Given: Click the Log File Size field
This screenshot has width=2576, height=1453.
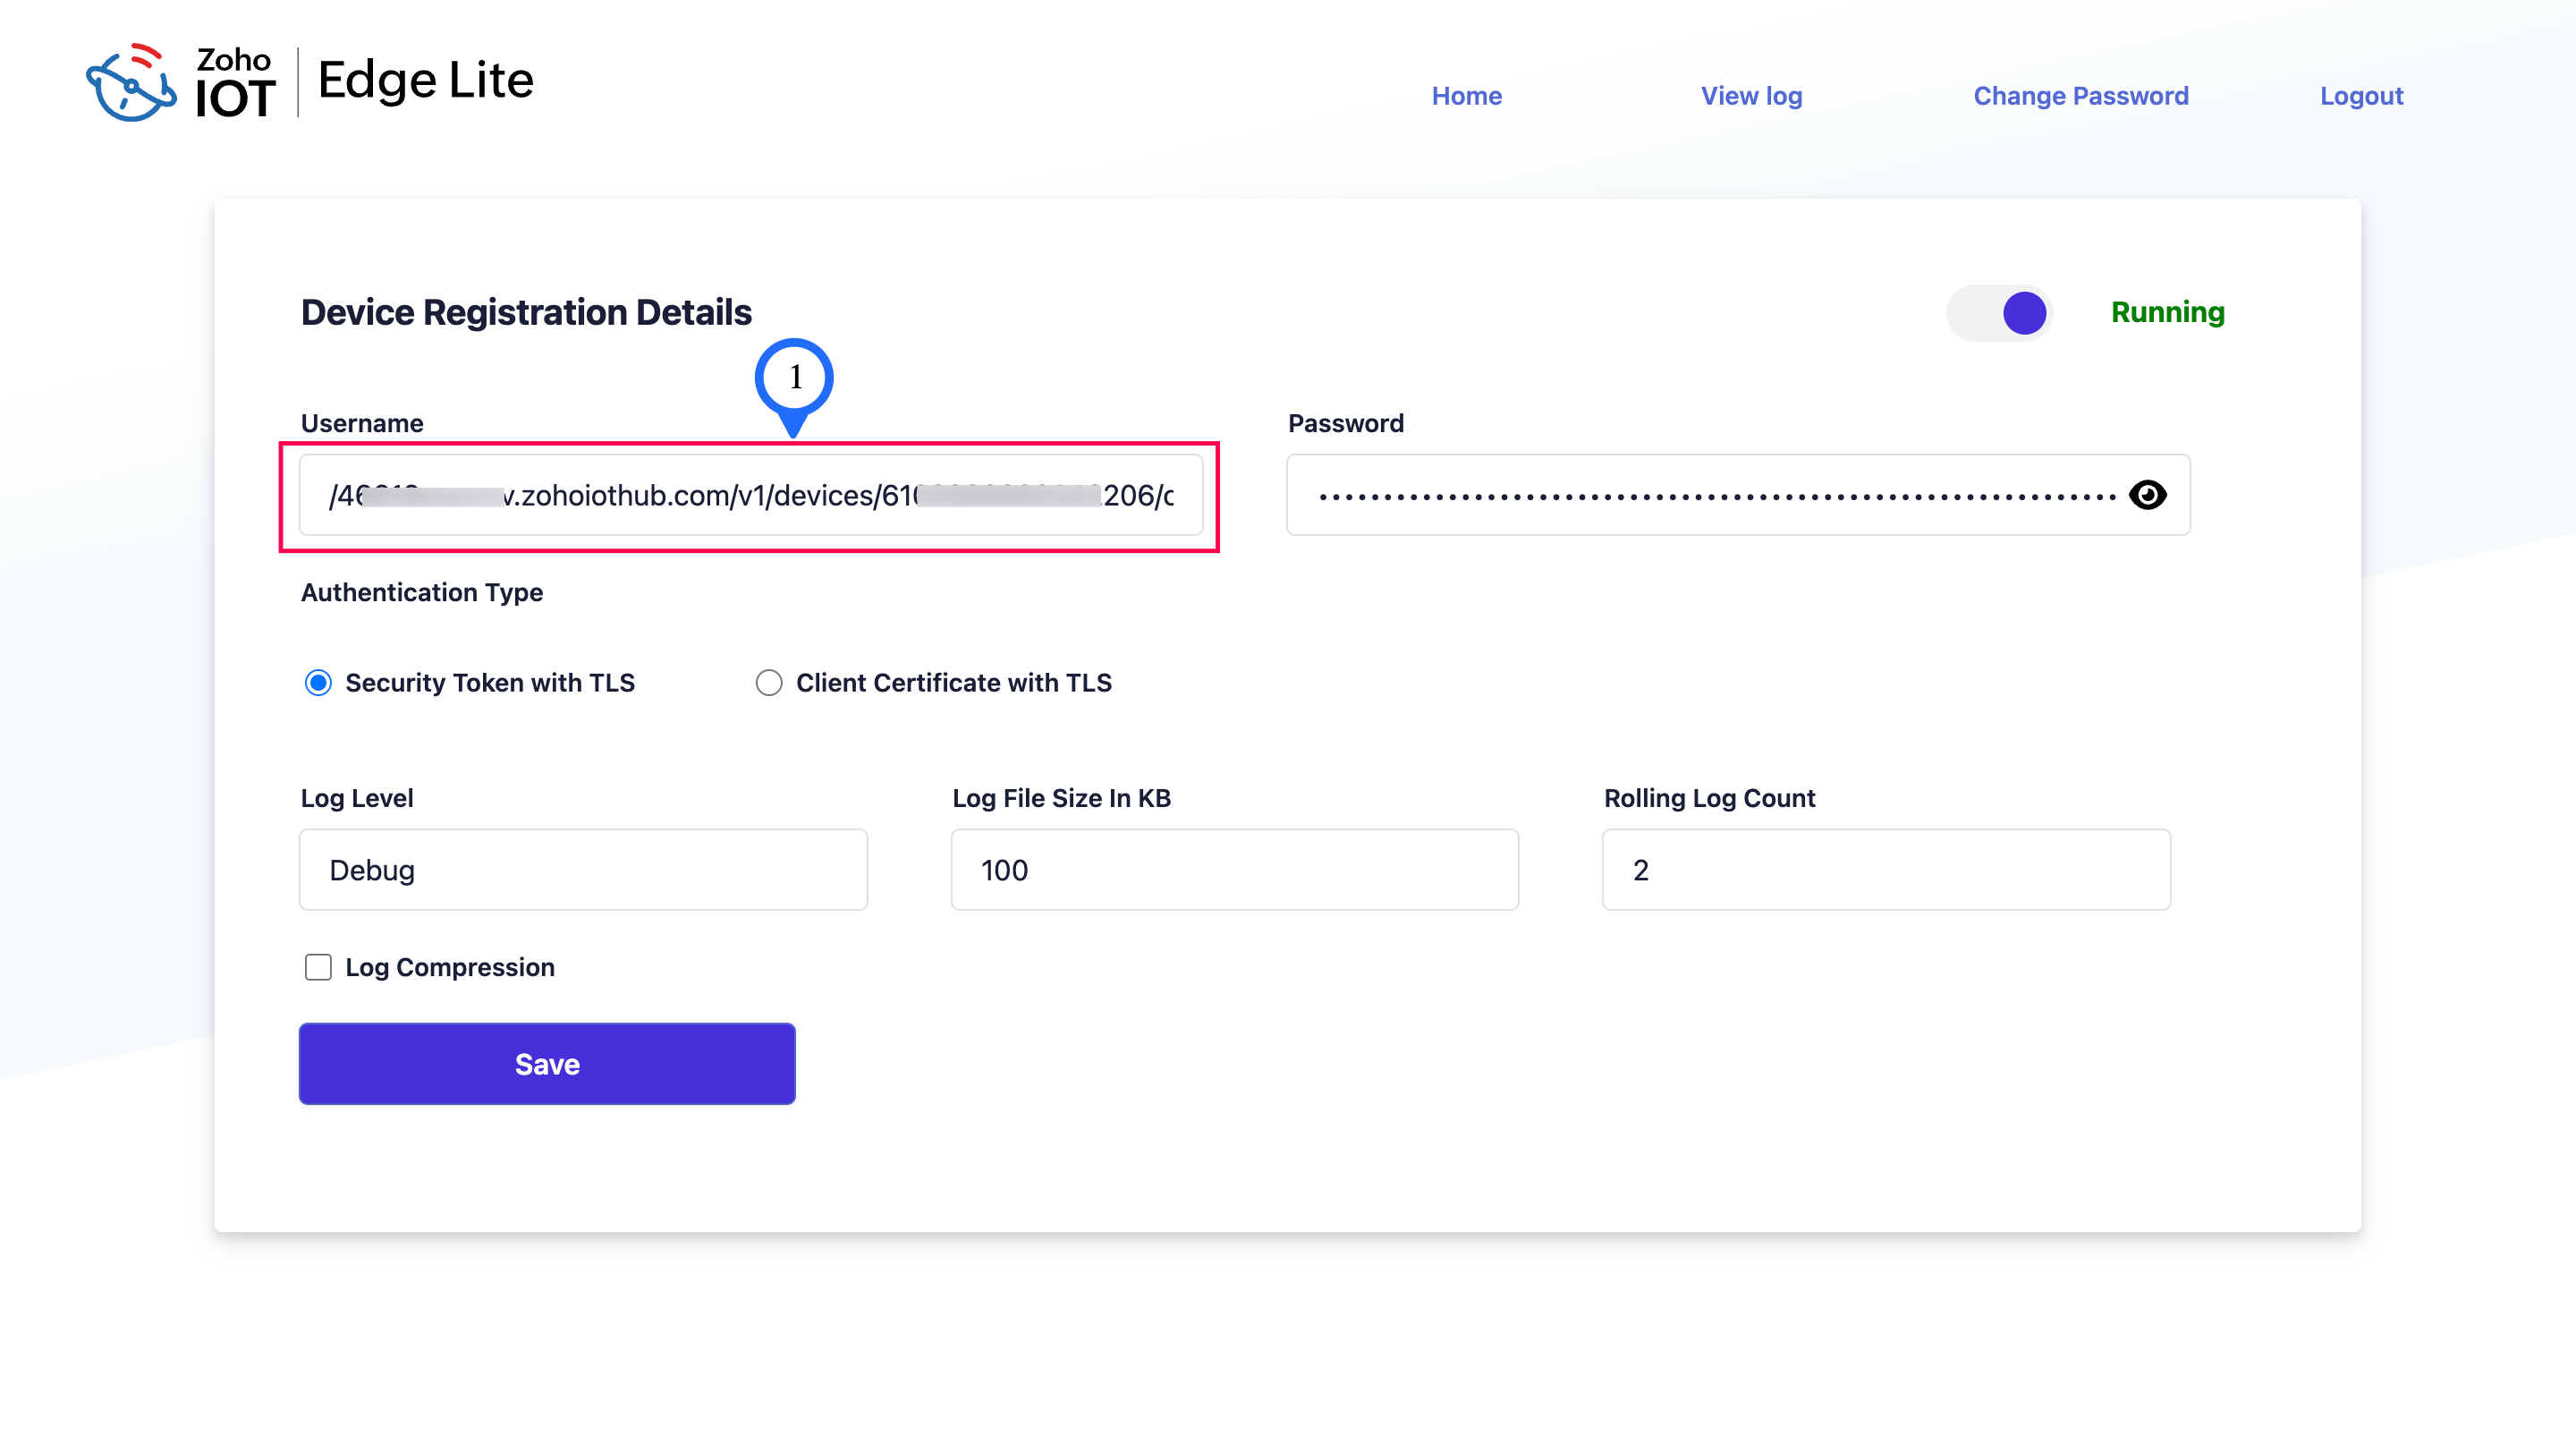Looking at the screenshot, I should point(1234,870).
